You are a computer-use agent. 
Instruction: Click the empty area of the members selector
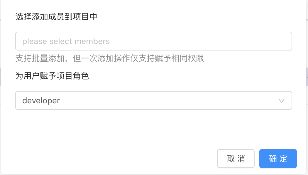tap(197, 41)
